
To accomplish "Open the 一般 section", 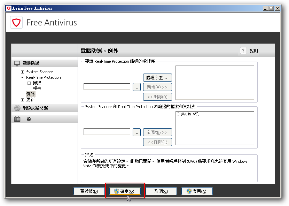I will (x=27, y=119).
